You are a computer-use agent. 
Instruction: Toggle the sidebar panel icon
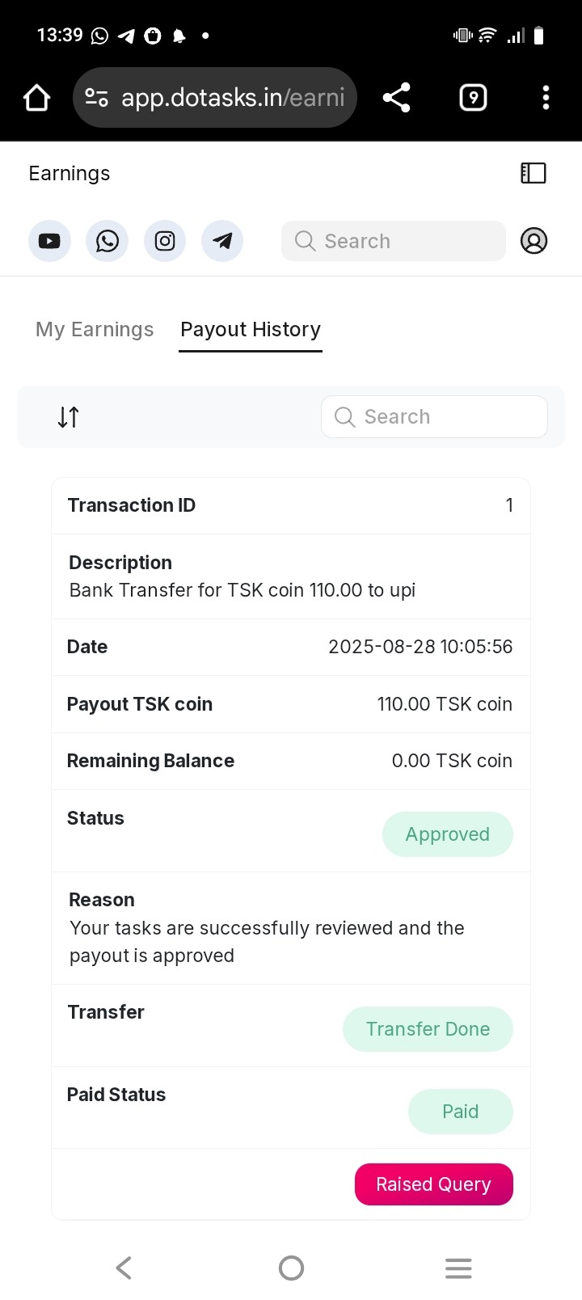coord(533,173)
